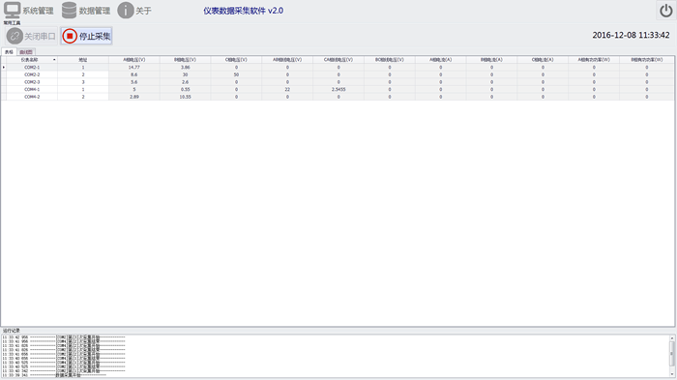Click the current row indicator arrow beside COM2-1
The image size is (677, 380).
4,68
